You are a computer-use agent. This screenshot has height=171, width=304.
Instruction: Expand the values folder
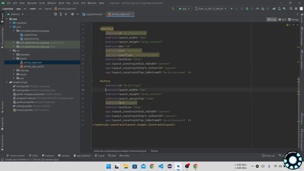(14, 74)
